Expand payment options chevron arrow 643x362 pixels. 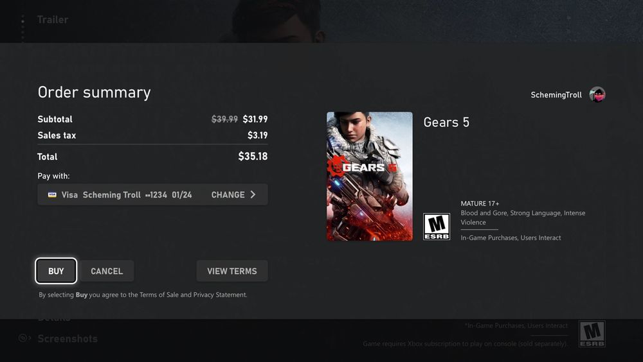tap(253, 194)
